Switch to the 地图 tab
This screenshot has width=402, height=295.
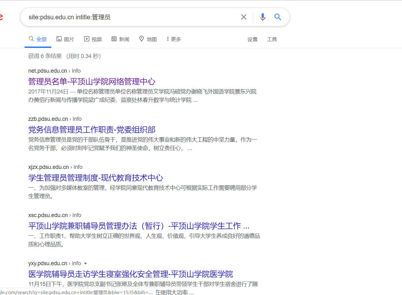(148, 39)
